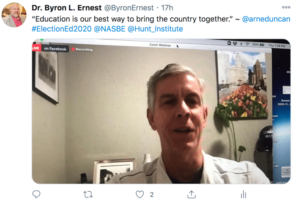294x203 pixels.
Task: Open the reply comment icon
Action: pos(36,194)
